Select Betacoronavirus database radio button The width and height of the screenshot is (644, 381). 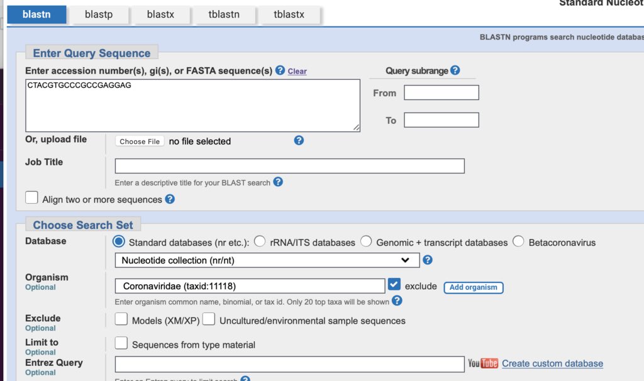coord(518,241)
